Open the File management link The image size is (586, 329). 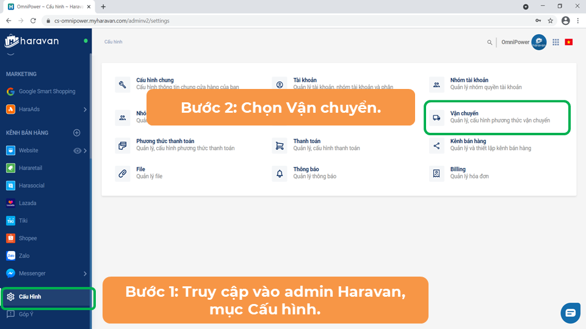tap(140, 169)
